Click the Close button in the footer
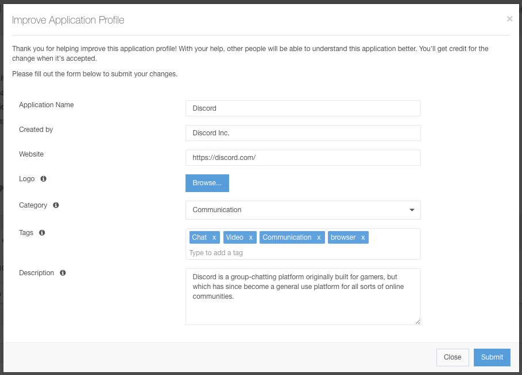Viewport: 522px width, 375px height. (x=453, y=357)
